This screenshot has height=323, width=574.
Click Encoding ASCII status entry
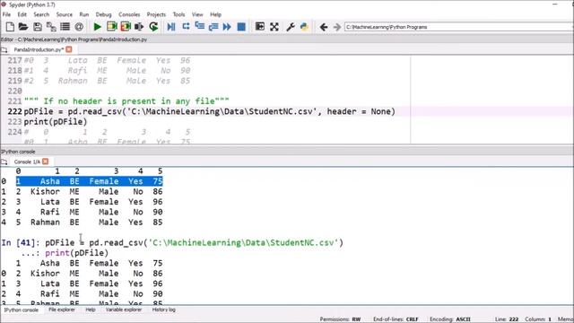point(450,319)
